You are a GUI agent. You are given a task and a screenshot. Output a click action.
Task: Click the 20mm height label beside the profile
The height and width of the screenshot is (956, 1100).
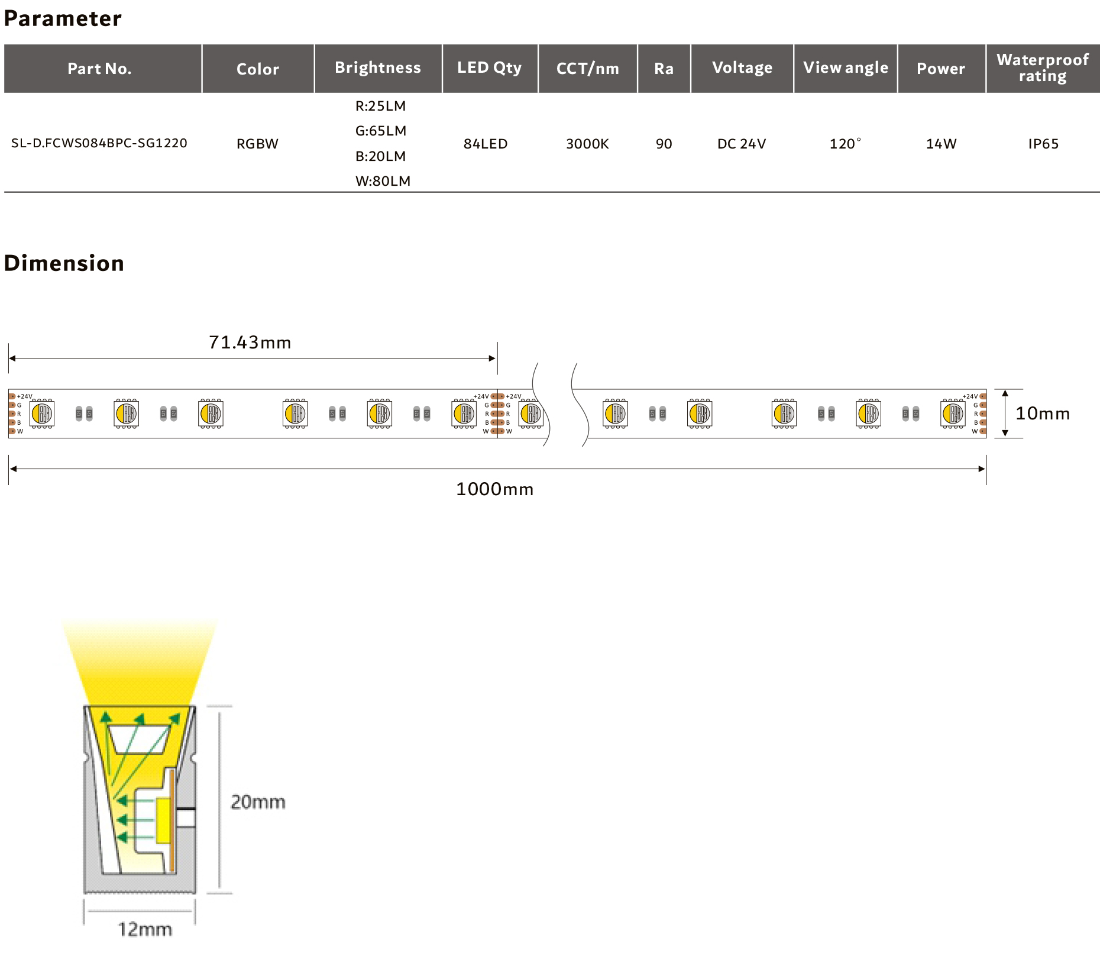point(258,802)
